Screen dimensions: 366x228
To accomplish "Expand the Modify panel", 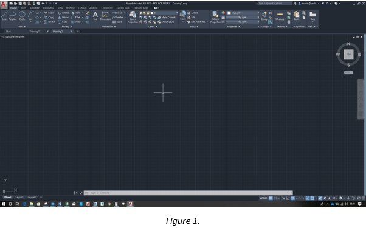I will click(67, 26).
